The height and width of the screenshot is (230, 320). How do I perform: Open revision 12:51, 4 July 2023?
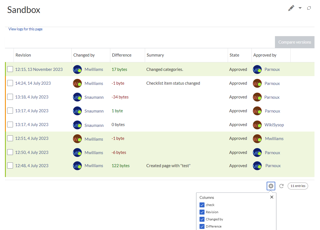(x=32, y=138)
